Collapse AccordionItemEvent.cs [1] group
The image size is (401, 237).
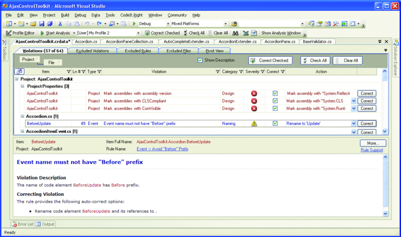coord(22,131)
